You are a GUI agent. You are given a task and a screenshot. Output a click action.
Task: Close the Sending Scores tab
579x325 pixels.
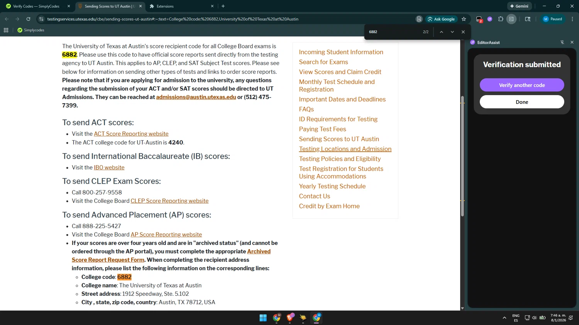click(141, 6)
